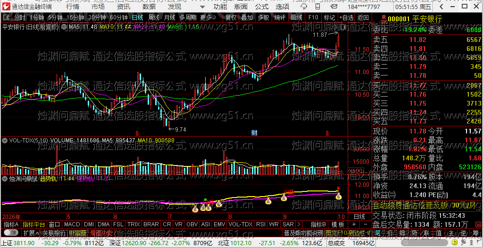Viewport: 483px width, 248px height.
Task: Click the F10 company info button
Action: click(313, 17)
